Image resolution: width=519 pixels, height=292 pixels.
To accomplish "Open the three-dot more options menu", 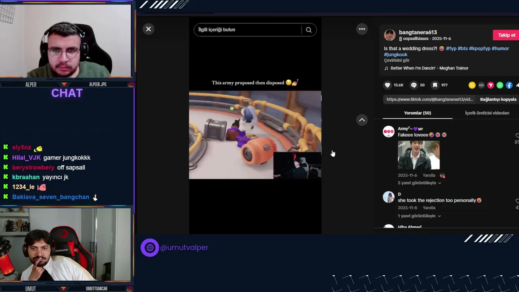I will 362,29.
